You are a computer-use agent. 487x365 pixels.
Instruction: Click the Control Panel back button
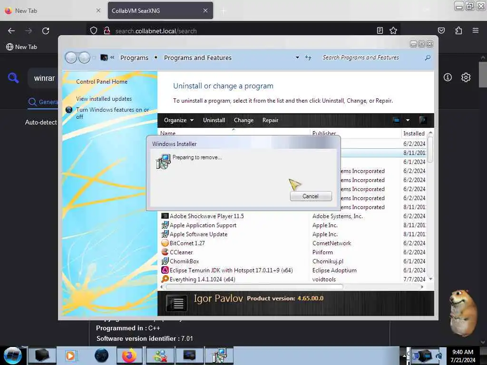pyautogui.click(x=71, y=58)
